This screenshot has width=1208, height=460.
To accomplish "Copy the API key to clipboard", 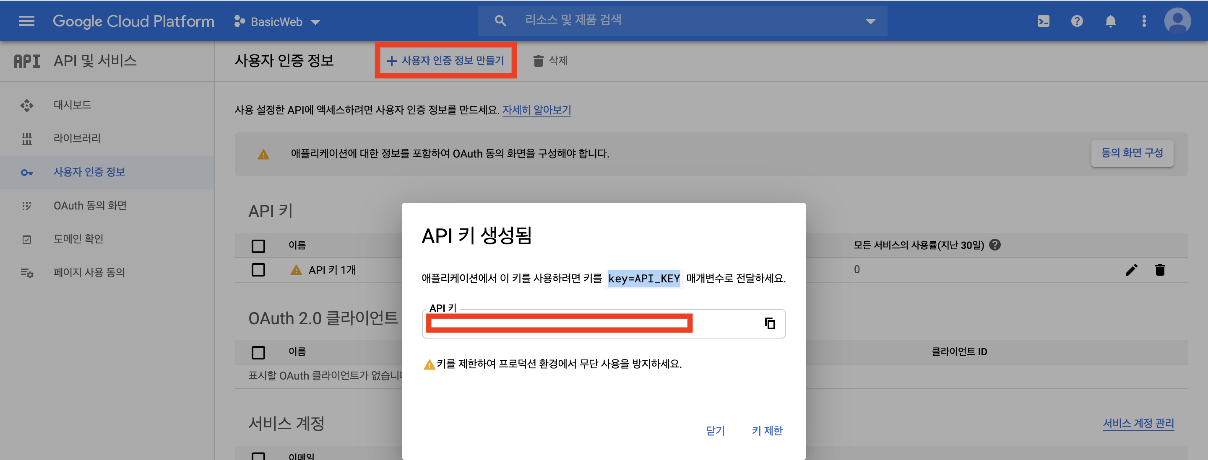I will (770, 323).
